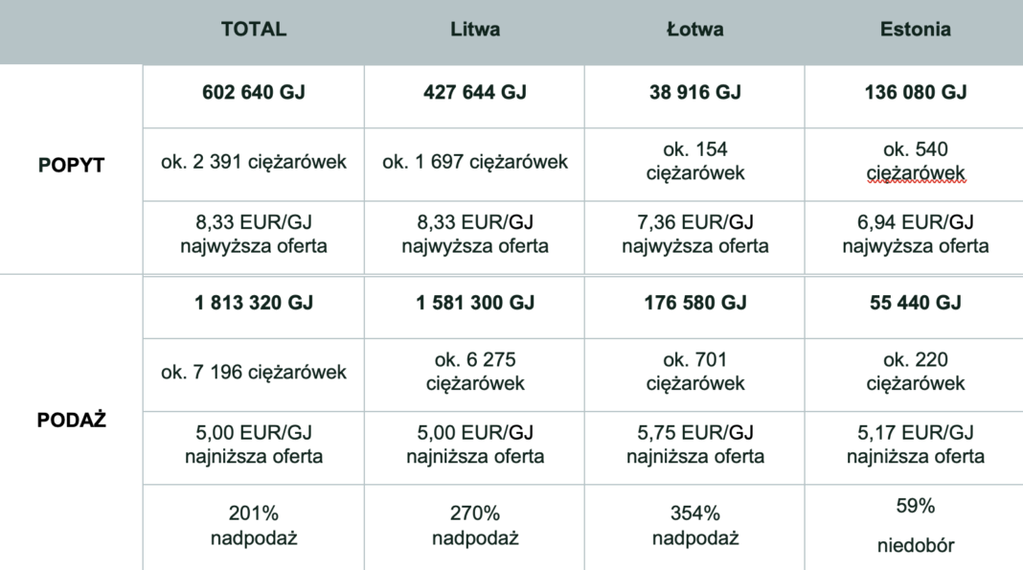Image resolution: width=1023 pixels, height=570 pixels.
Task: Select the Łotwa column header
Action: (694, 30)
